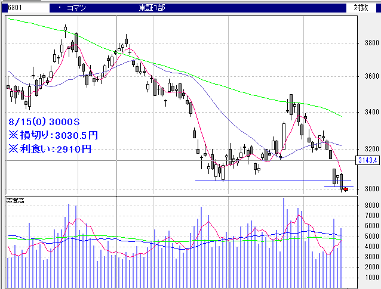Click the 利食い:2910円 take-profit annotation
The height and width of the screenshot is (289, 381).
50,148
